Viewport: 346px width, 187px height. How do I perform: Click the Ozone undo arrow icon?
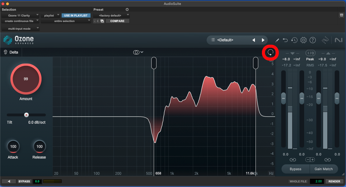pyautogui.click(x=285, y=40)
